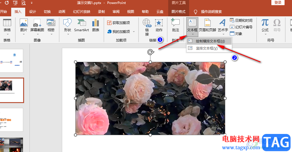The height and width of the screenshot is (152, 292).
Task: Click the Text Box (文本框) icon
Action: [x=192, y=23]
